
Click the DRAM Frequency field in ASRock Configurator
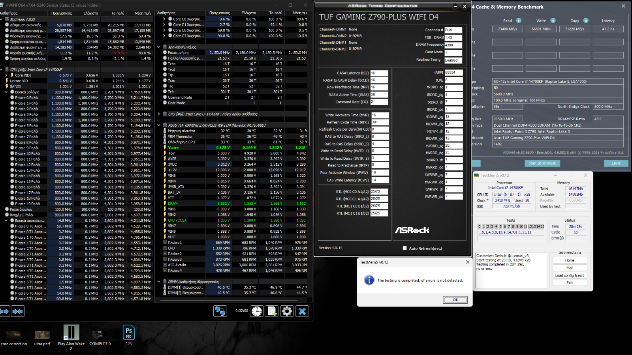453,45
